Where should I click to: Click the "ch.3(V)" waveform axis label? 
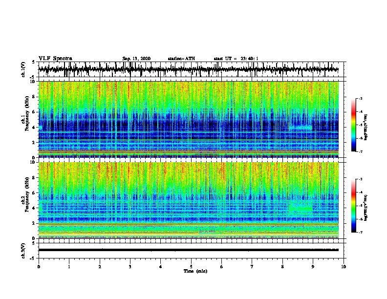click(x=23, y=251)
